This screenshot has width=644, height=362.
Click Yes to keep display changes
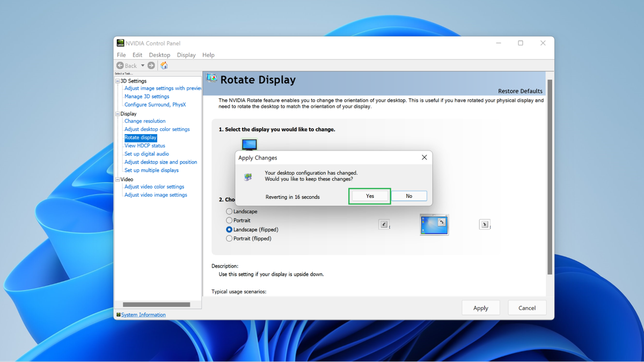(x=369, y=196)
